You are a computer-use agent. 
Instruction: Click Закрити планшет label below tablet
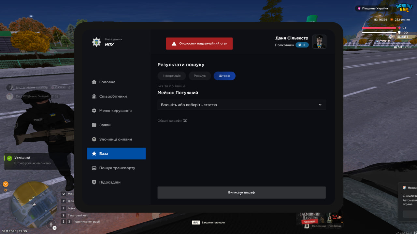[213, 223]
